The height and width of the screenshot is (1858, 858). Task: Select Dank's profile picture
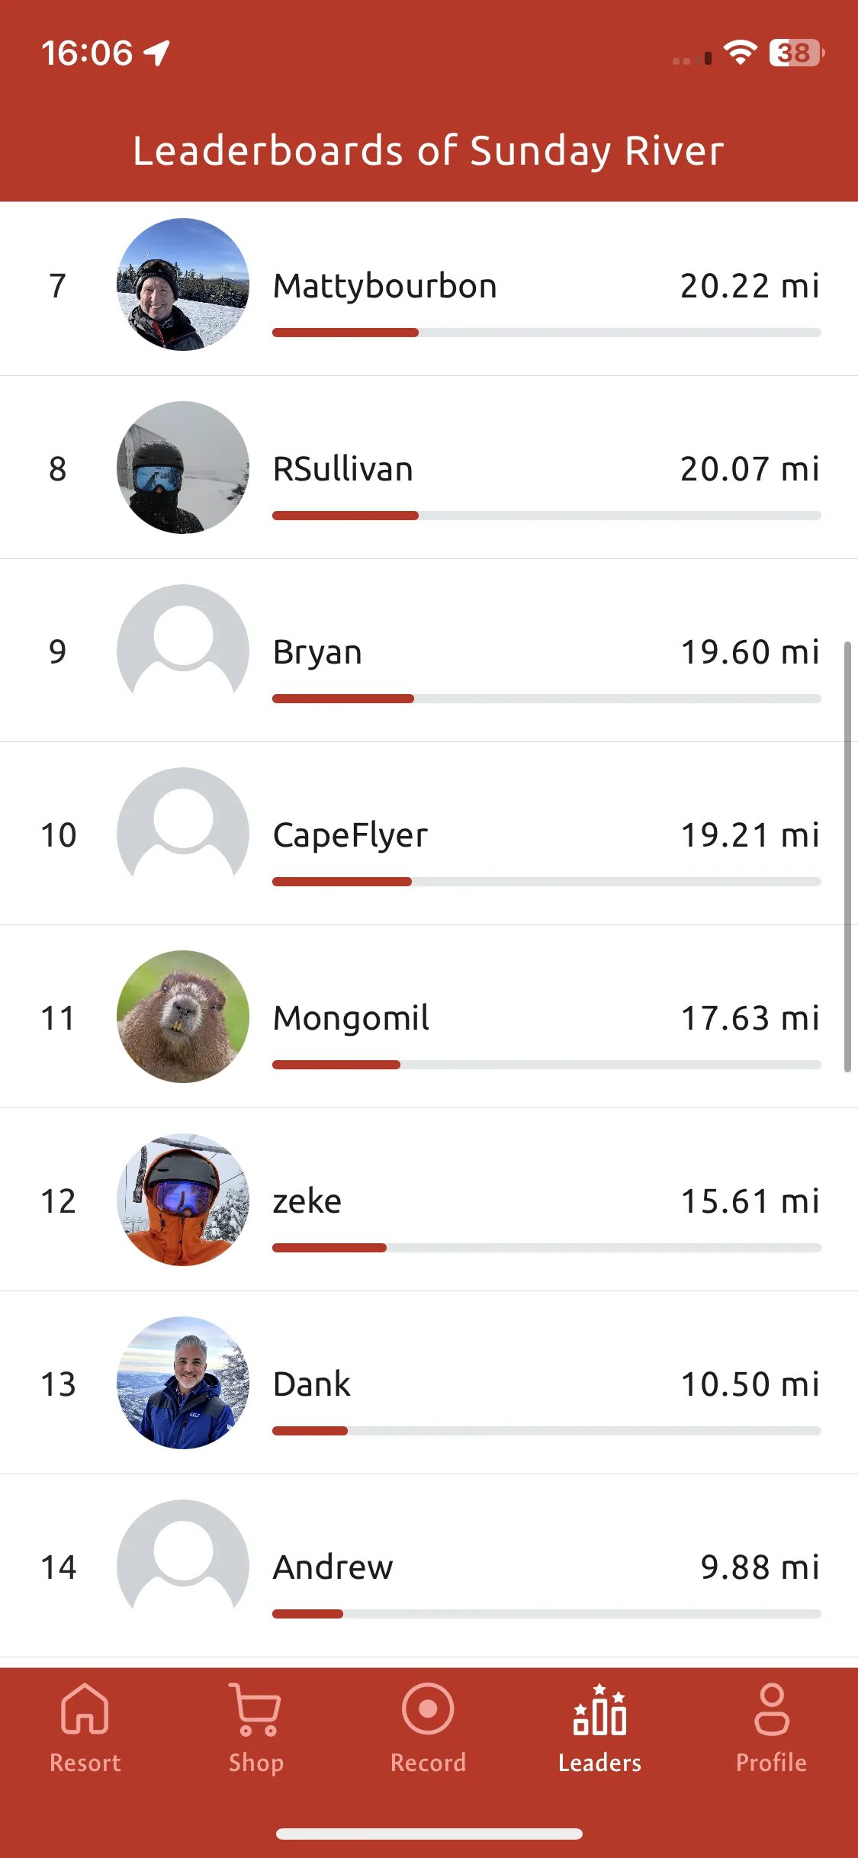point(183,1383)
